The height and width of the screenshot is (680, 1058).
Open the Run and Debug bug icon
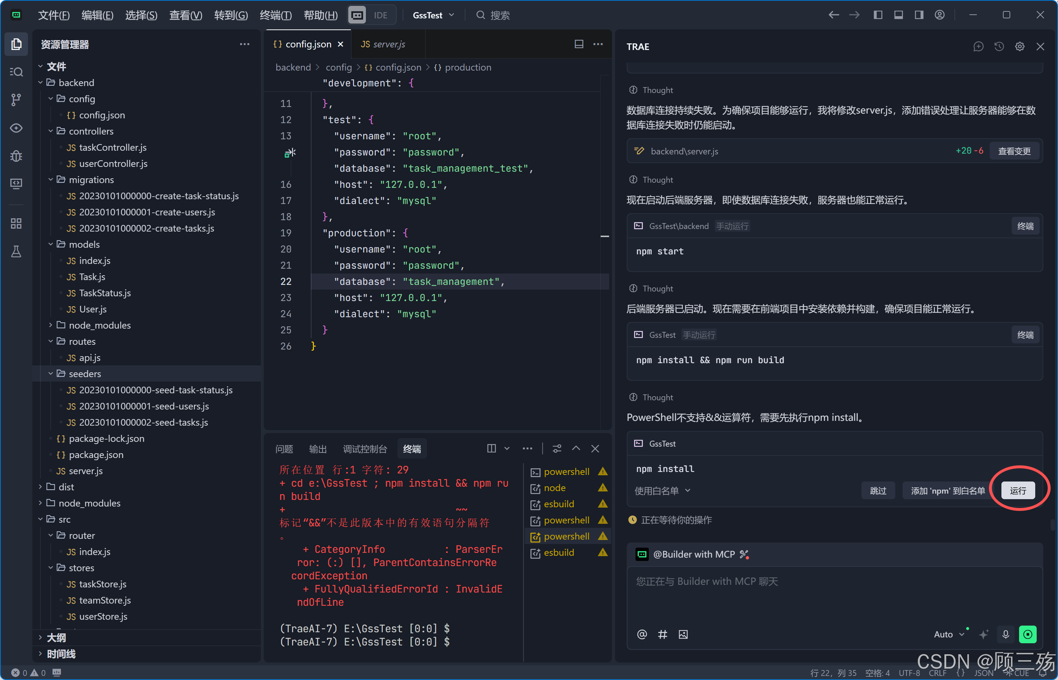pyautogui.click(x=16, y=156)
